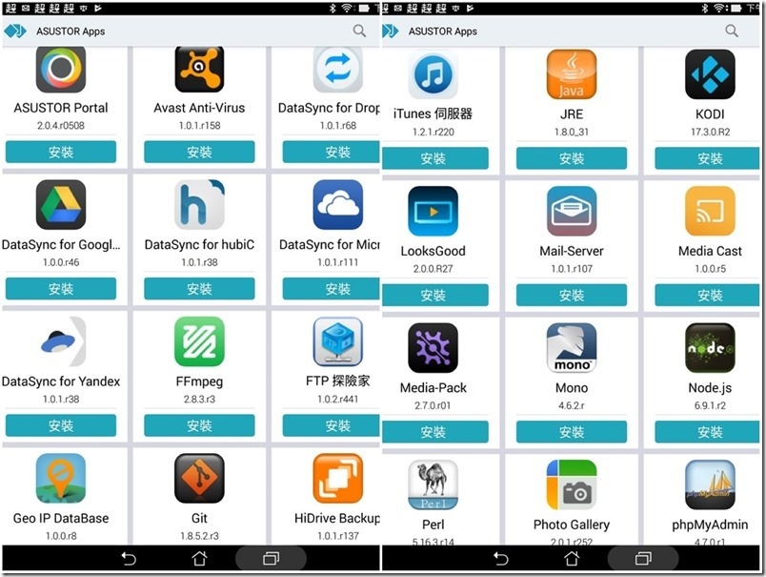Viewport: 766px width, 577px height.
Task: Select the "Photo Gallery" app name
Action: pyautogui.click(x=572, y=525)
